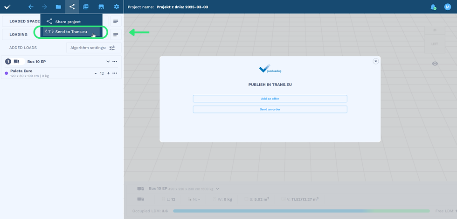
Task: Increase Paleta Euro quantity with plus
Action: click(108, 73)
